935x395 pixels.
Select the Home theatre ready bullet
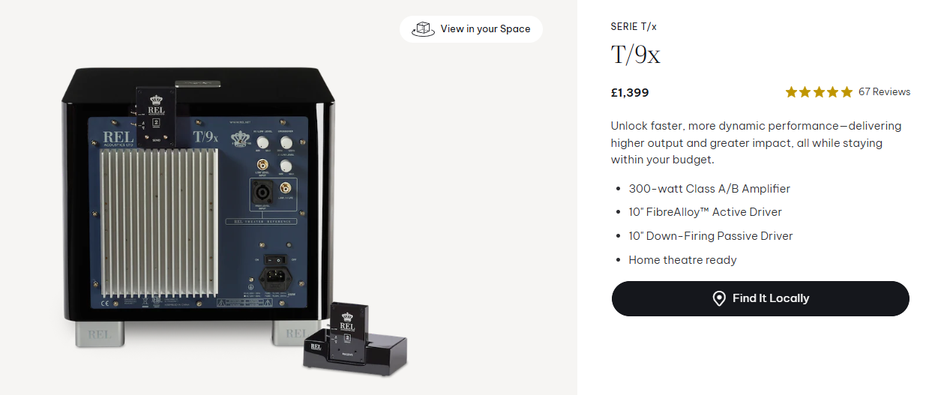(682, 260)
